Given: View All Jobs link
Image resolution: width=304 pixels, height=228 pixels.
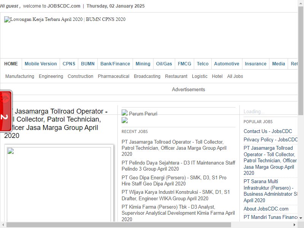Looking at the screenshot, I should coord(235,76).
